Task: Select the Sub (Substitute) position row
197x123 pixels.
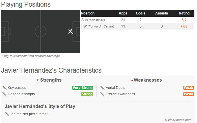Action: tap(93, 20)
